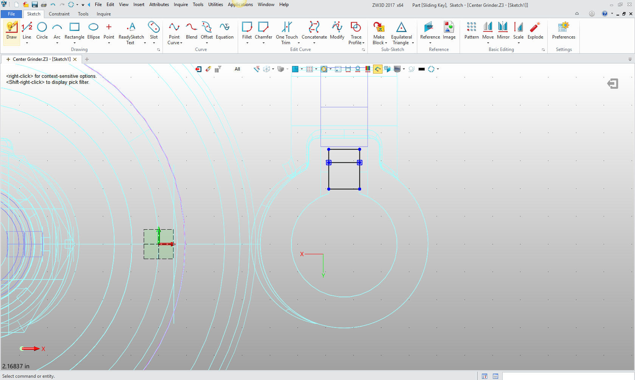Viewport: 635px width, 380px height.
Task: Select the Line tool
Action: click(27, 31)
